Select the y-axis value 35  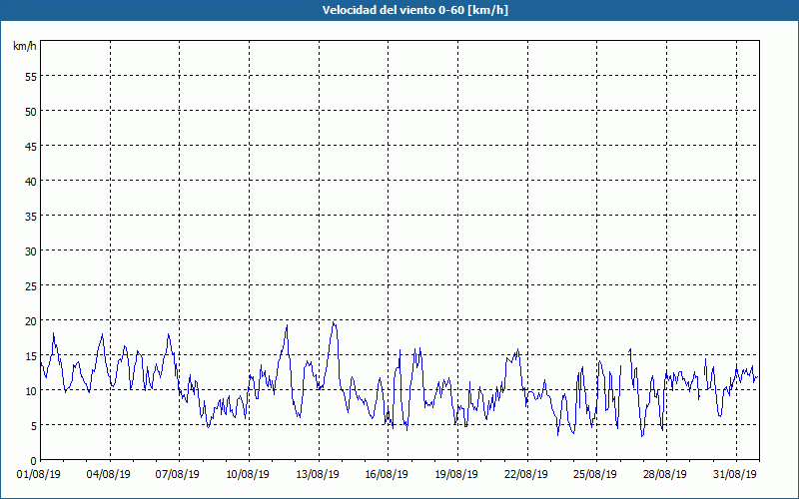31,216
